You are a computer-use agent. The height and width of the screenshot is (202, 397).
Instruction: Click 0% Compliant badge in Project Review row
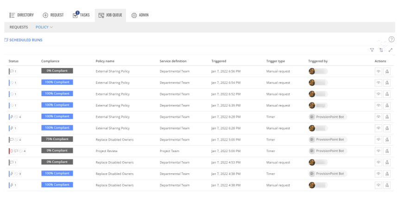57,151
